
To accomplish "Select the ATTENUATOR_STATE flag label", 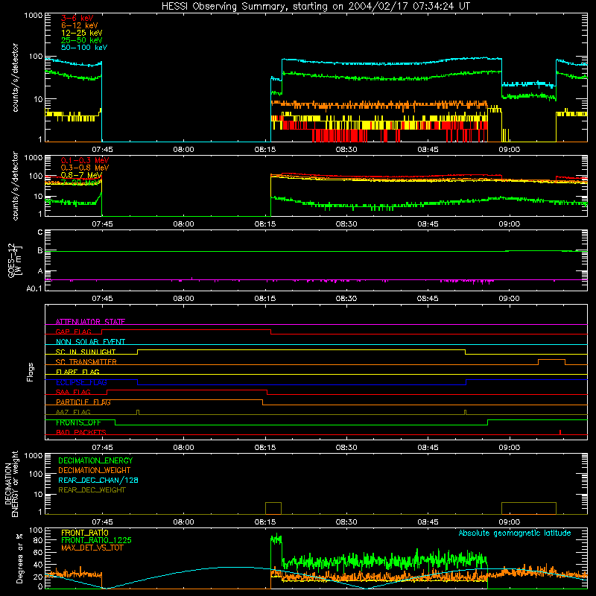I will click(x=90, y=322).
